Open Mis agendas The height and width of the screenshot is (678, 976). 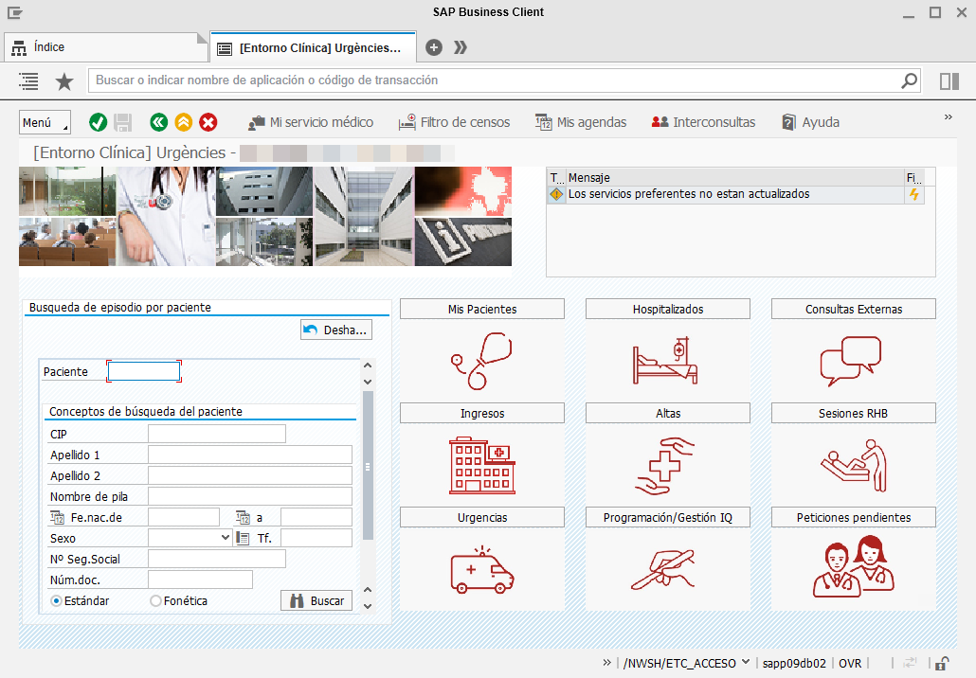(x=581, y=122)
